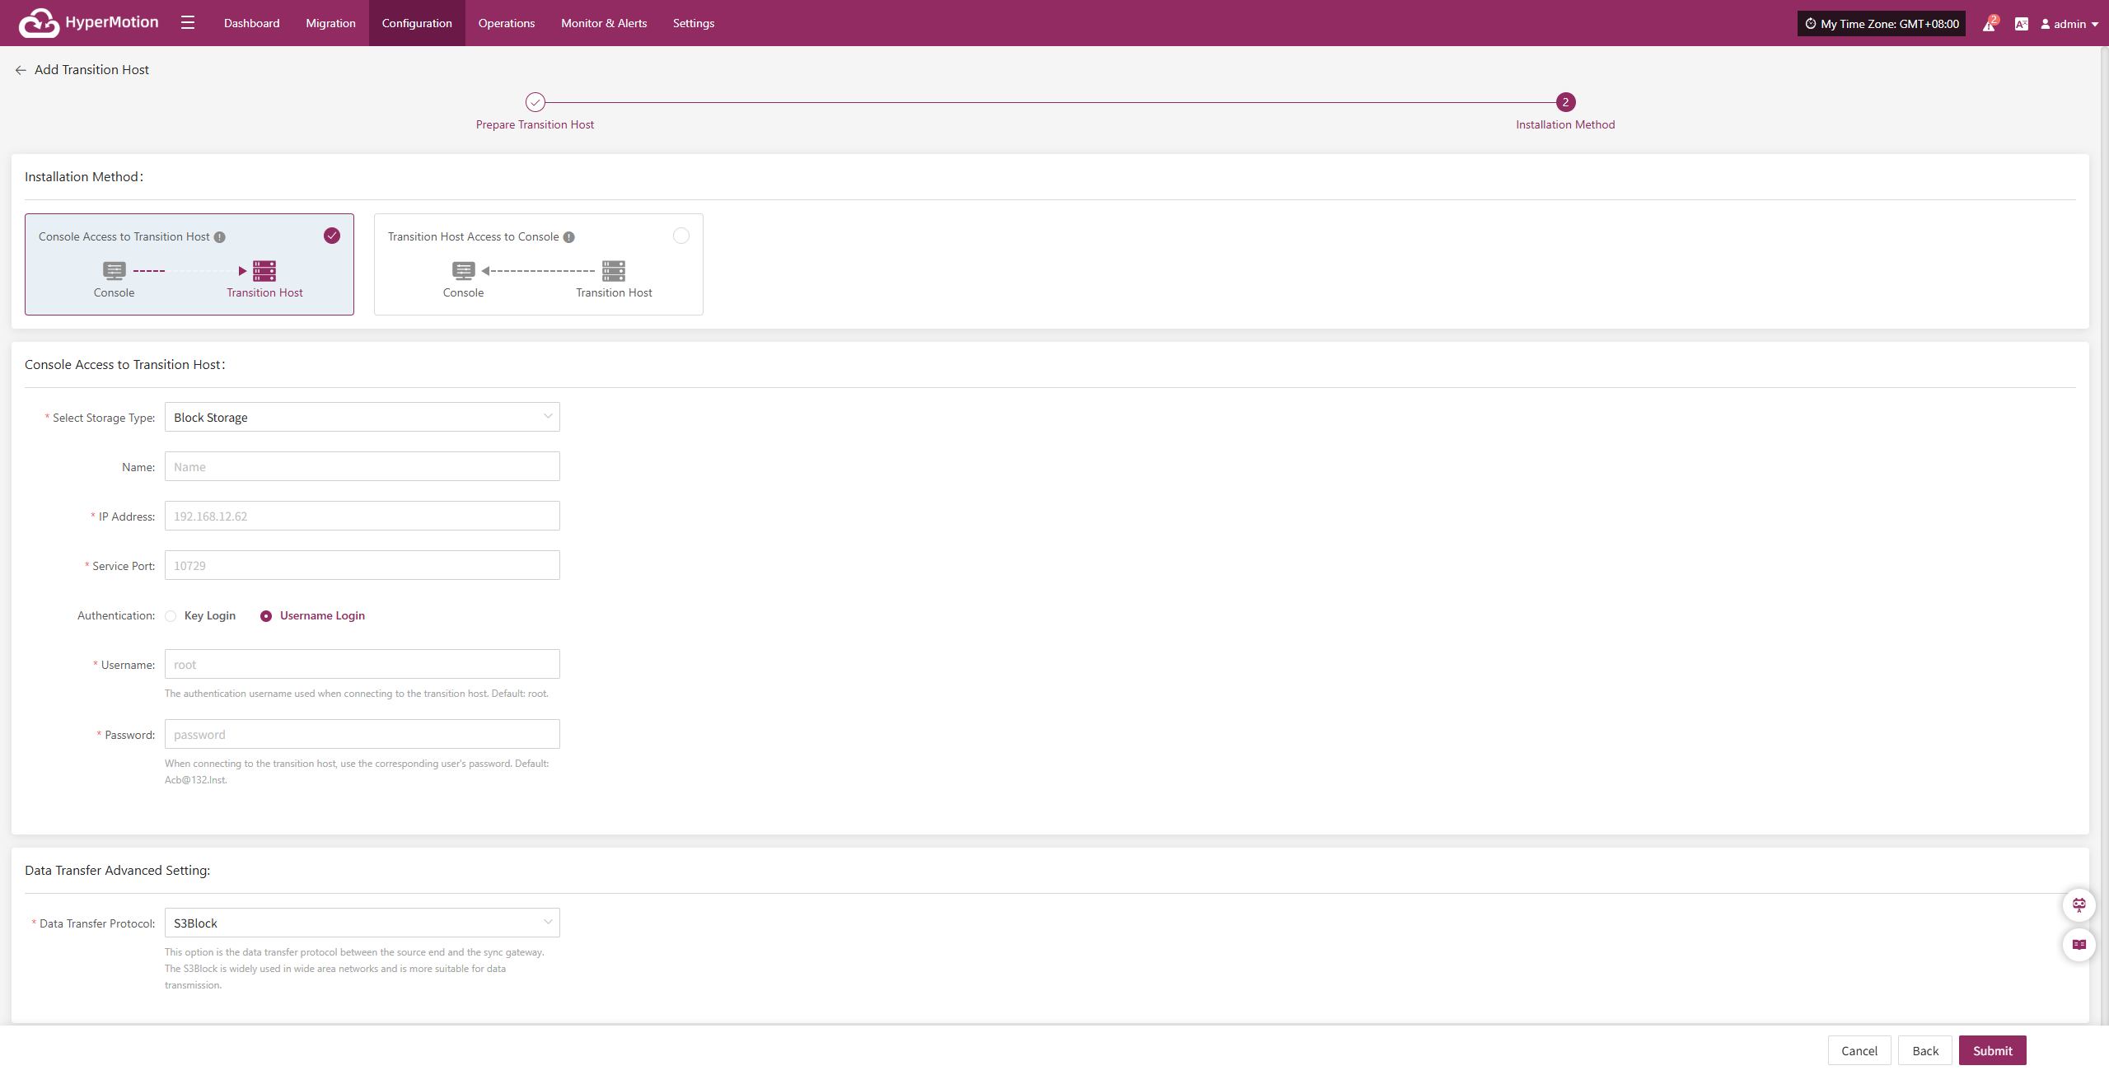Click the IP Address input field

pos(362,516)
